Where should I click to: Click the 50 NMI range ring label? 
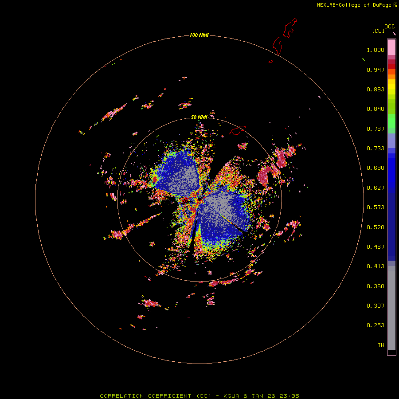199,117
